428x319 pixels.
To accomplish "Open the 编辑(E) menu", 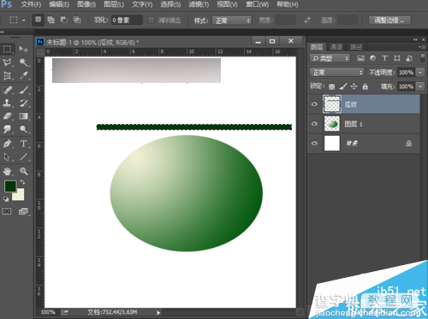I will point(59,4).
